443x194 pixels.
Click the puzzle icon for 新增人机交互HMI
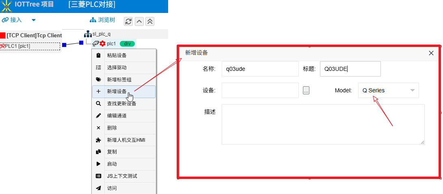(x=98, y=140)
